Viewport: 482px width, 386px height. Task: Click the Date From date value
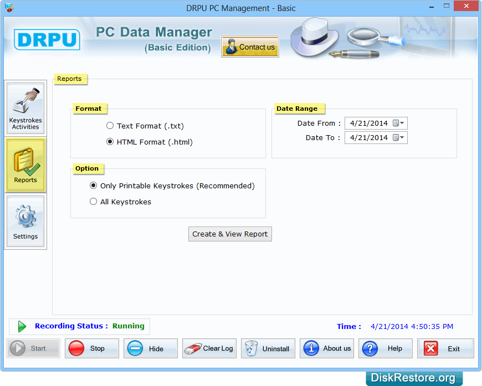coord(368,123)
